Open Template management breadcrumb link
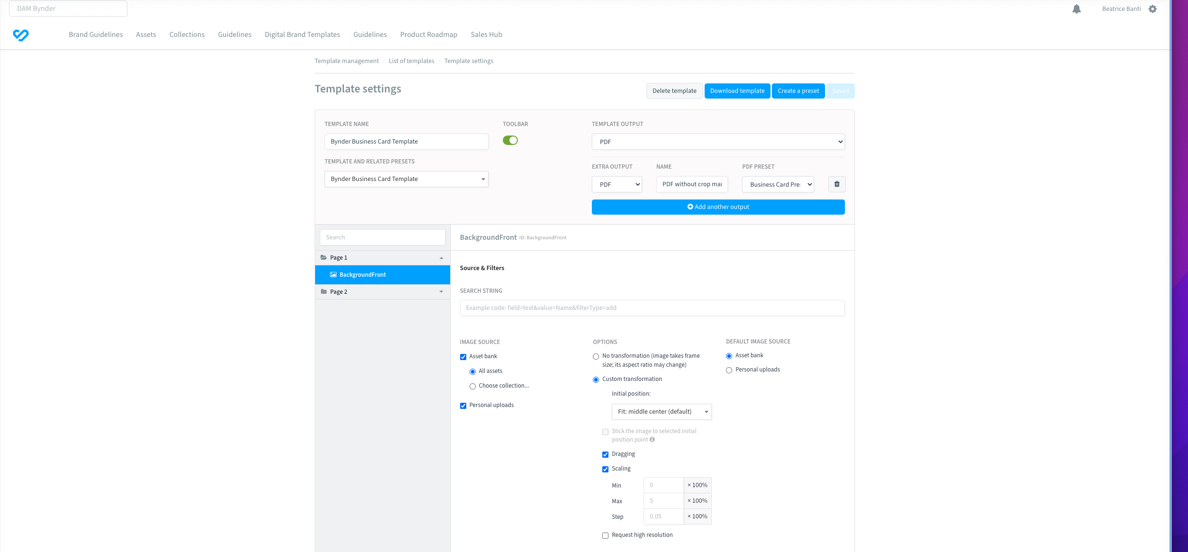Viewport: 1188px width, 552px height. 347,61
